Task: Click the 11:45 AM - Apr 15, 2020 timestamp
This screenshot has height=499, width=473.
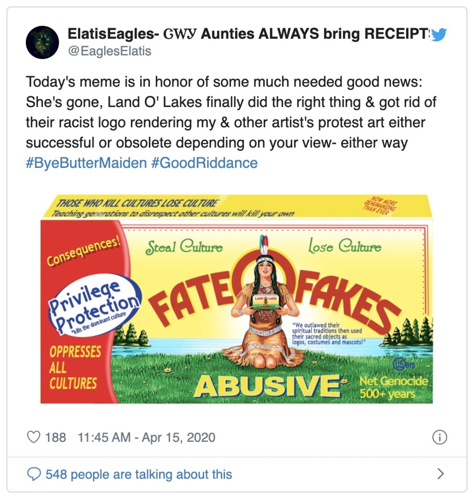Action: tap(146, 437)
